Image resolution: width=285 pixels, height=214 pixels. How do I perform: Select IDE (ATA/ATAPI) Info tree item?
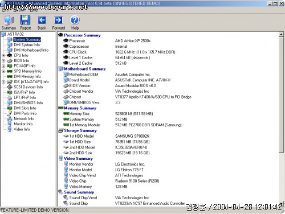click(x=31, y=82)
